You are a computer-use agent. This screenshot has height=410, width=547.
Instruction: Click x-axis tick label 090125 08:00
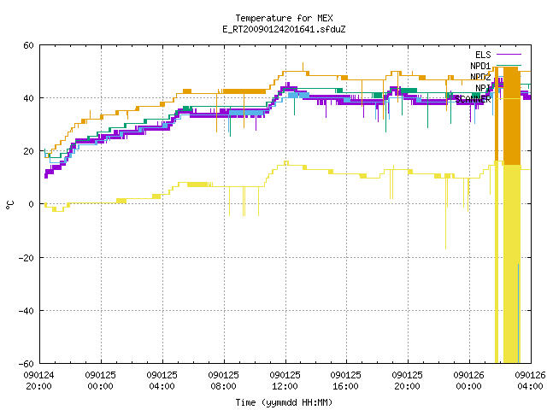coord(224,381)
